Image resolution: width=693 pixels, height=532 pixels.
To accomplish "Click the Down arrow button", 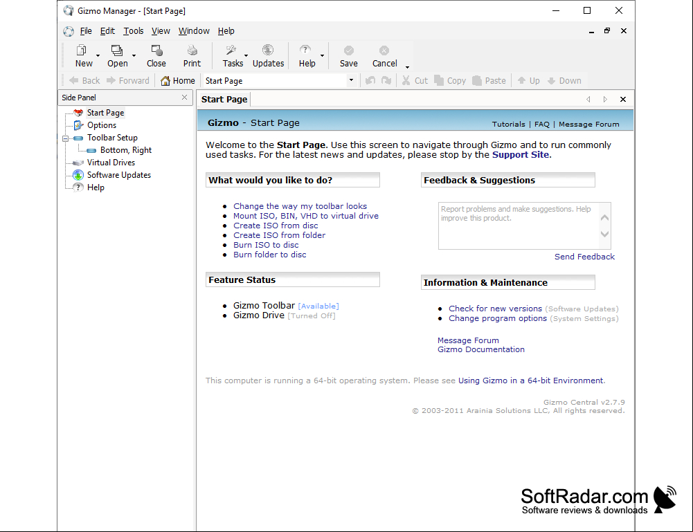I will [x=564, y=80].
